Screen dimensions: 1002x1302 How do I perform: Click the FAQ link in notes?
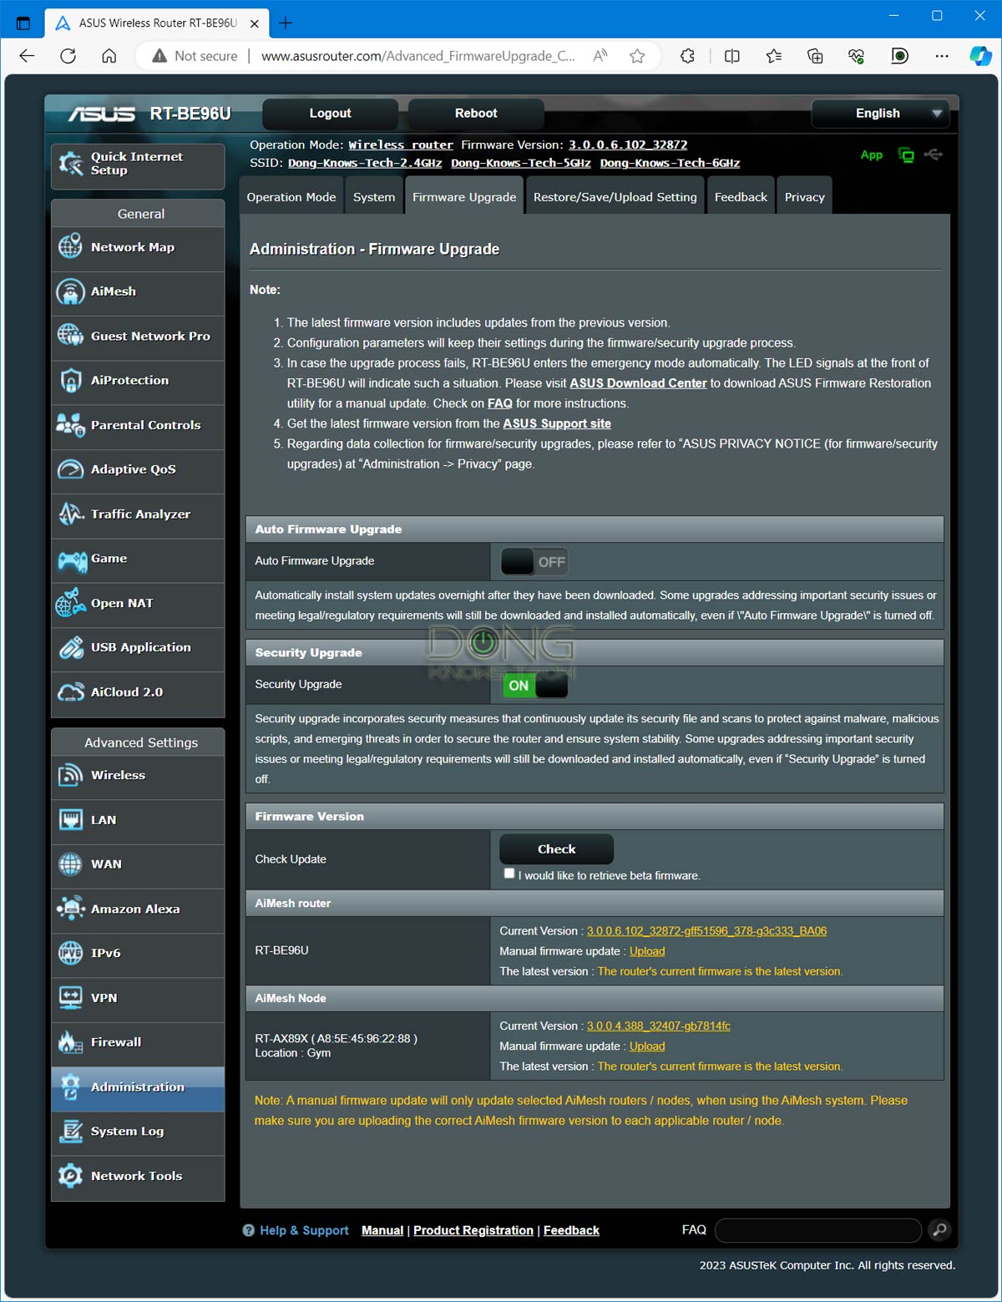pyautogui.click(x=500, y=403)
